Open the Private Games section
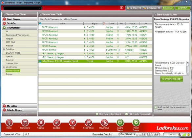The height and width of the screenshot is (138, 192). click(x=20, y=110)
